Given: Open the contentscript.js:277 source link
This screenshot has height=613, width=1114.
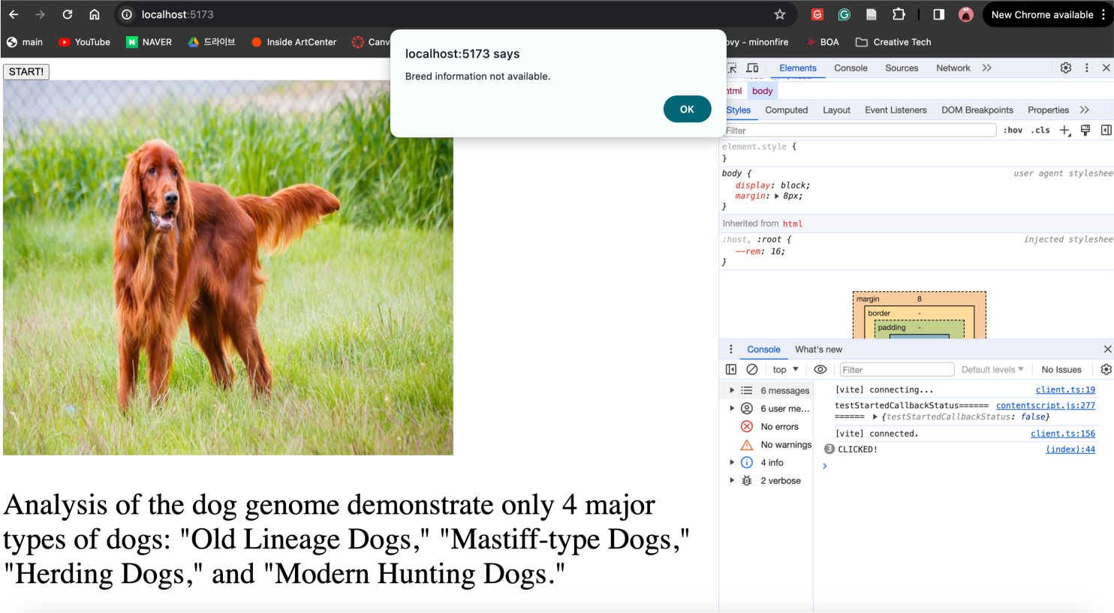Looking at the screenshot, I should coord(1045,406).
